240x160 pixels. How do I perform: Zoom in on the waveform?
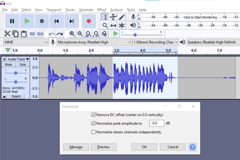pyautogui.click(x=72, y=34)
